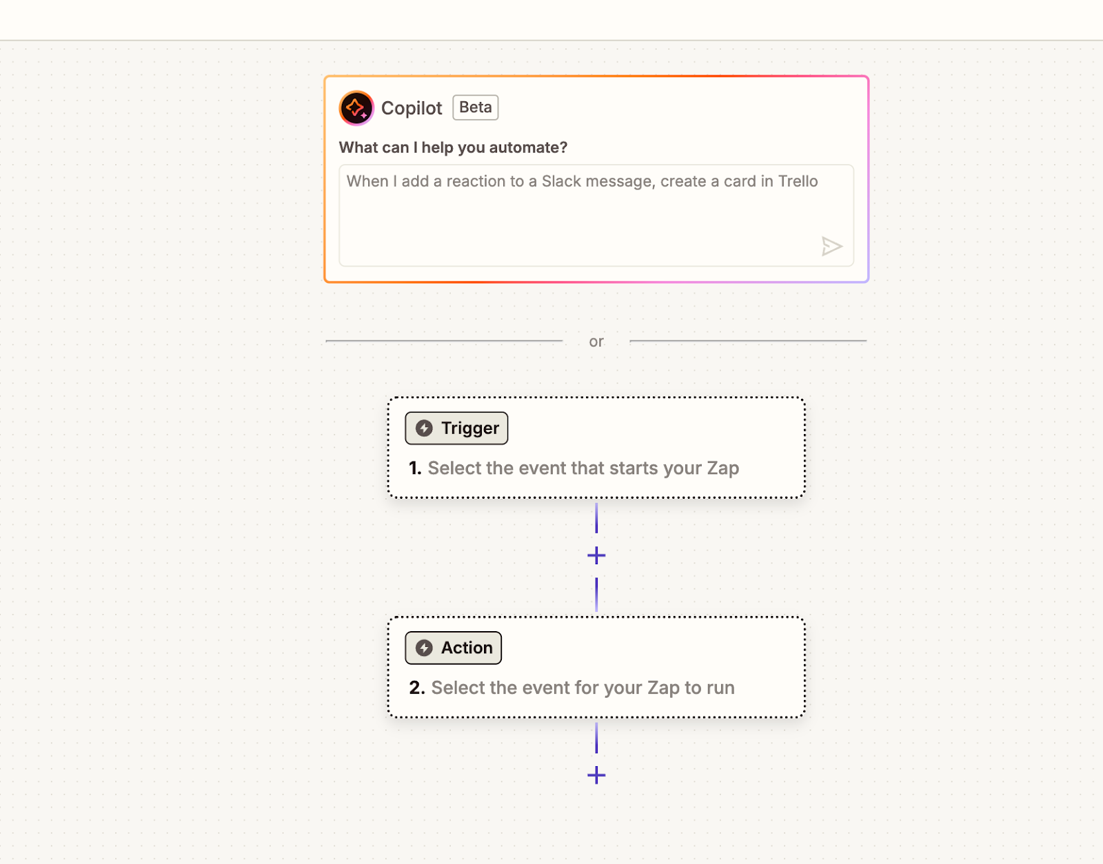This screenshot has height=864, width=1103.
Task: Click the Copilot sparkle icon
Action: pyautogui.click(x=355, y=107)
